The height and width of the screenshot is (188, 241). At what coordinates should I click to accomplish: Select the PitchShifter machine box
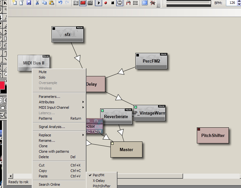[x=213, y=135]
